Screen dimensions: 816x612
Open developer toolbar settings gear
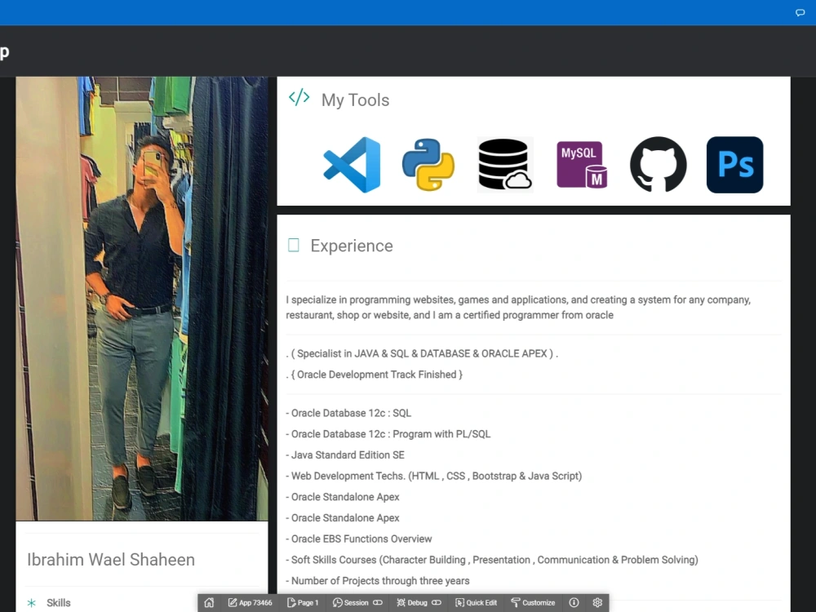click(597, 603)
